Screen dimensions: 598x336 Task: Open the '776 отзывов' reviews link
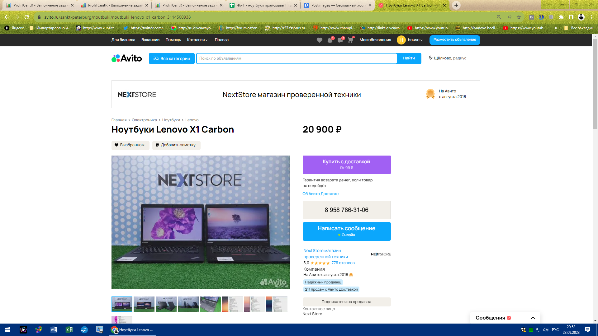click(x=343, y=263)
